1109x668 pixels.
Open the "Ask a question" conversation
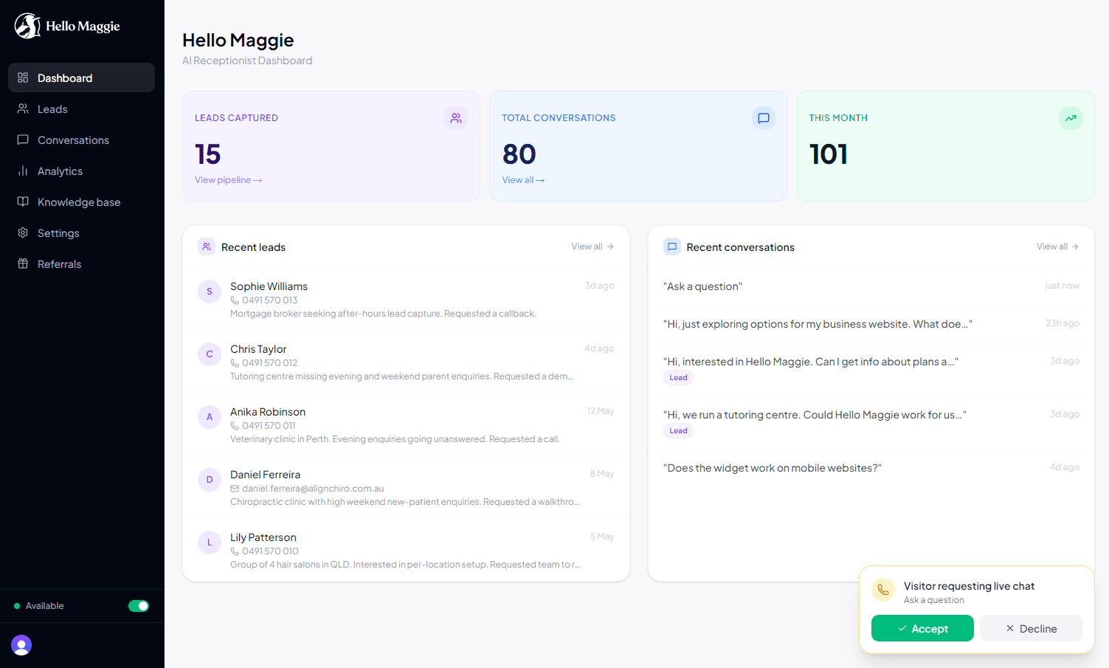pyautogui.click(x=871, y=286)
